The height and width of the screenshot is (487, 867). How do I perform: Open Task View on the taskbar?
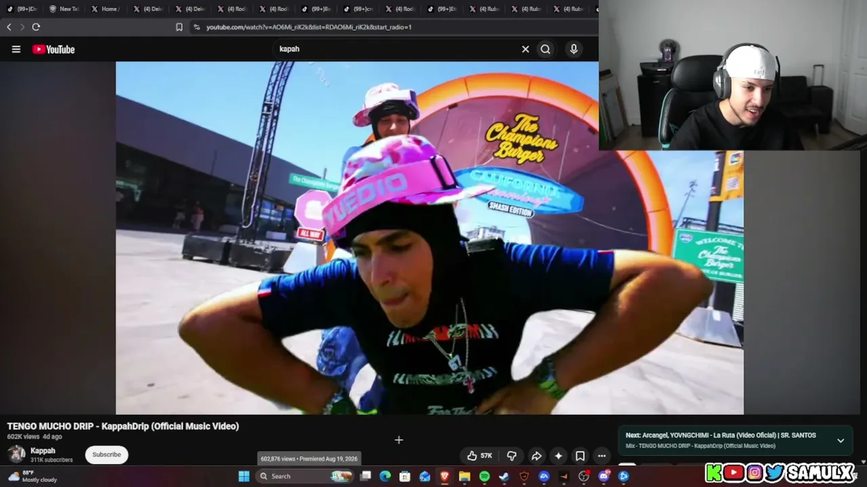click(366, 476)
